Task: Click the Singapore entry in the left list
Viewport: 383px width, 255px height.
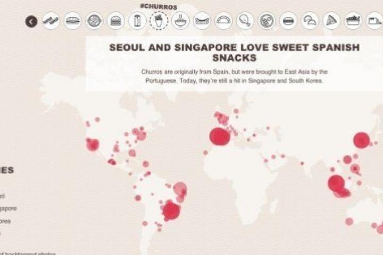Action: pyautogui.click(x=8, y=209)
